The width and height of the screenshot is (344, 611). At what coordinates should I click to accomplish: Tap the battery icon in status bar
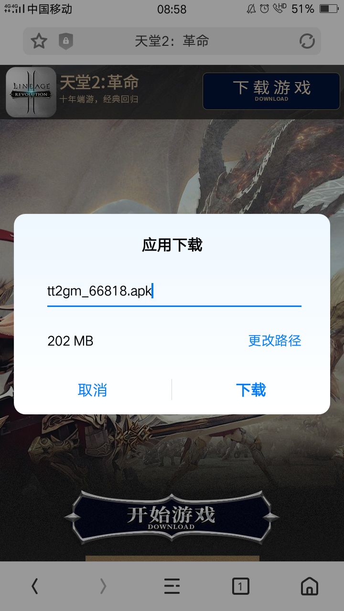tap(329, 9)
